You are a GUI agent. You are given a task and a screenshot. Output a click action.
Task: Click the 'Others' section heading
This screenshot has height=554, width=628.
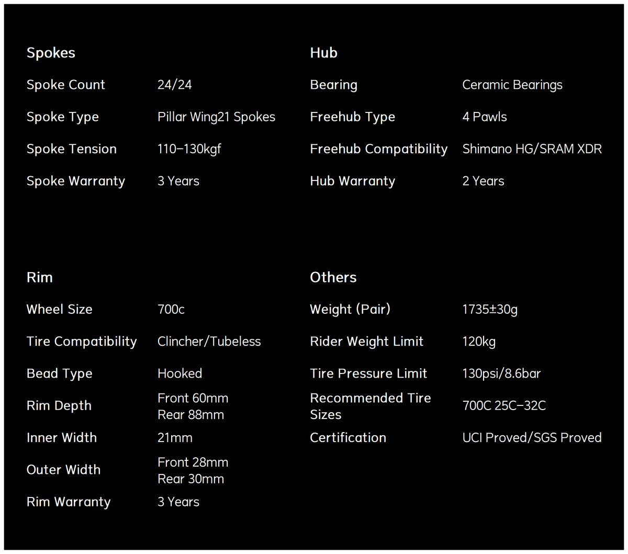tap(333, 277)
